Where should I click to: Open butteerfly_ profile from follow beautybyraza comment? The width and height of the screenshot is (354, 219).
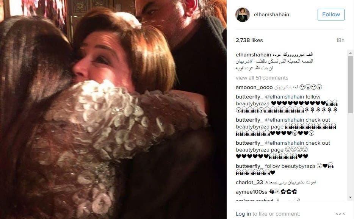[249, 166]
